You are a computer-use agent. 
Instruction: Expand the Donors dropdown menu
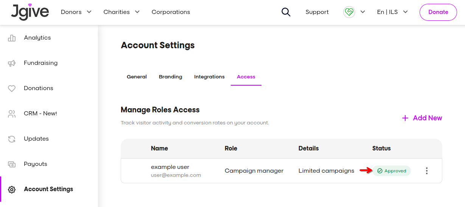(x=76, y=12)
